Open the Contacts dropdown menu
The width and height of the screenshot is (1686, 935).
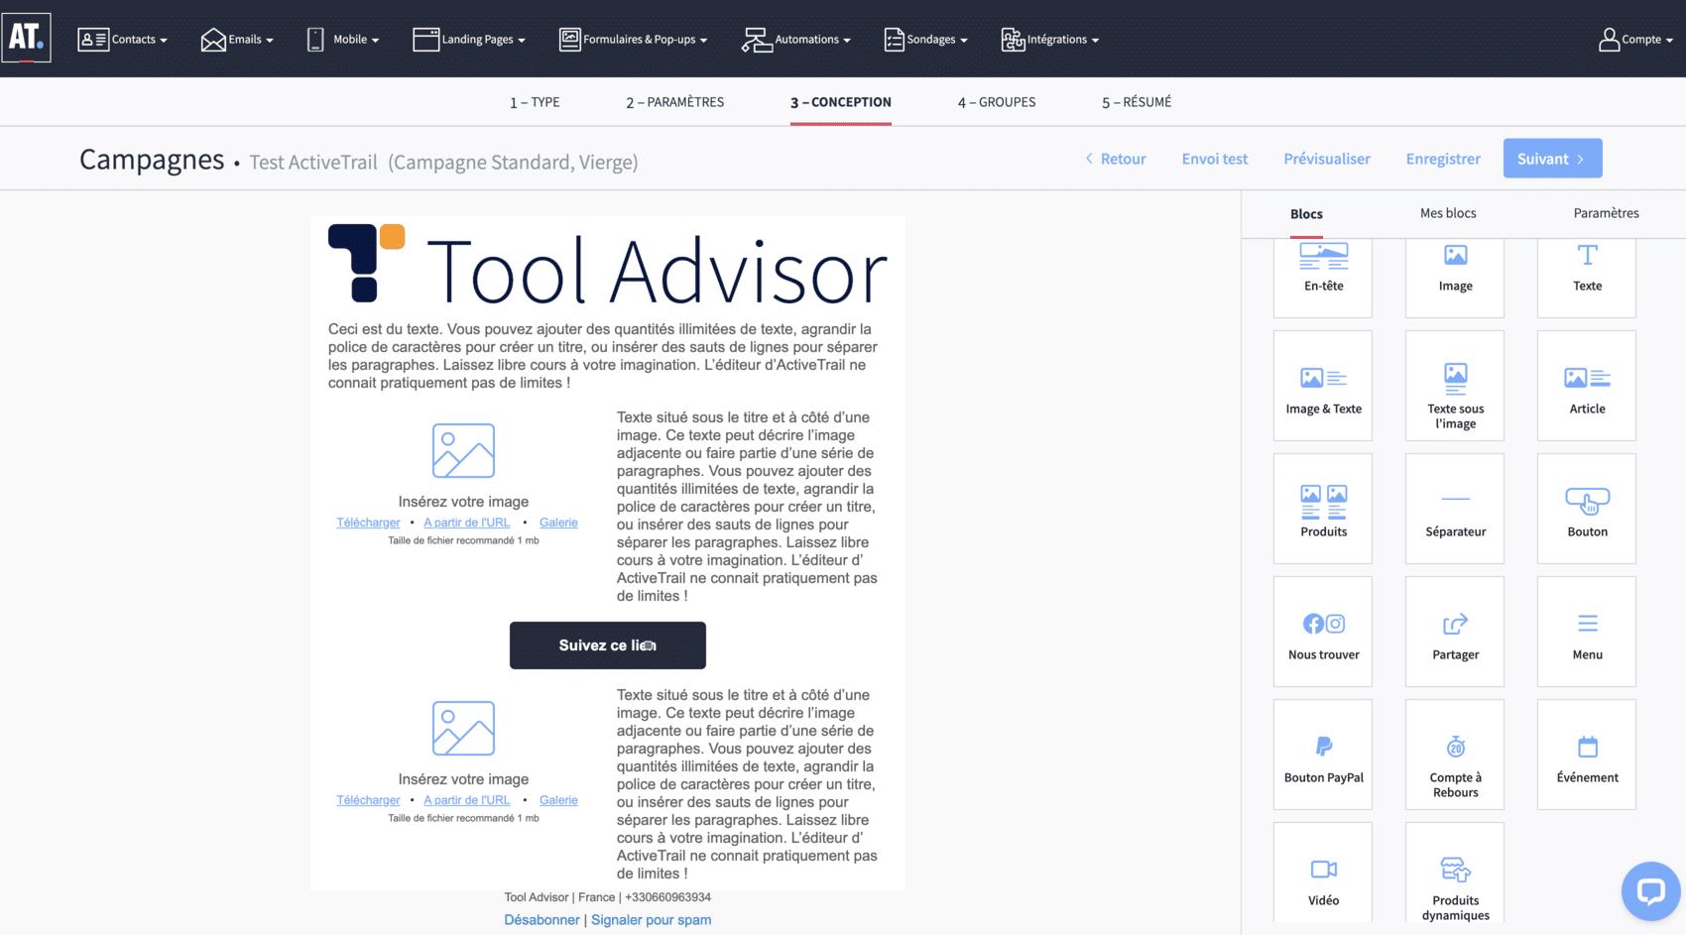[123, 40]
